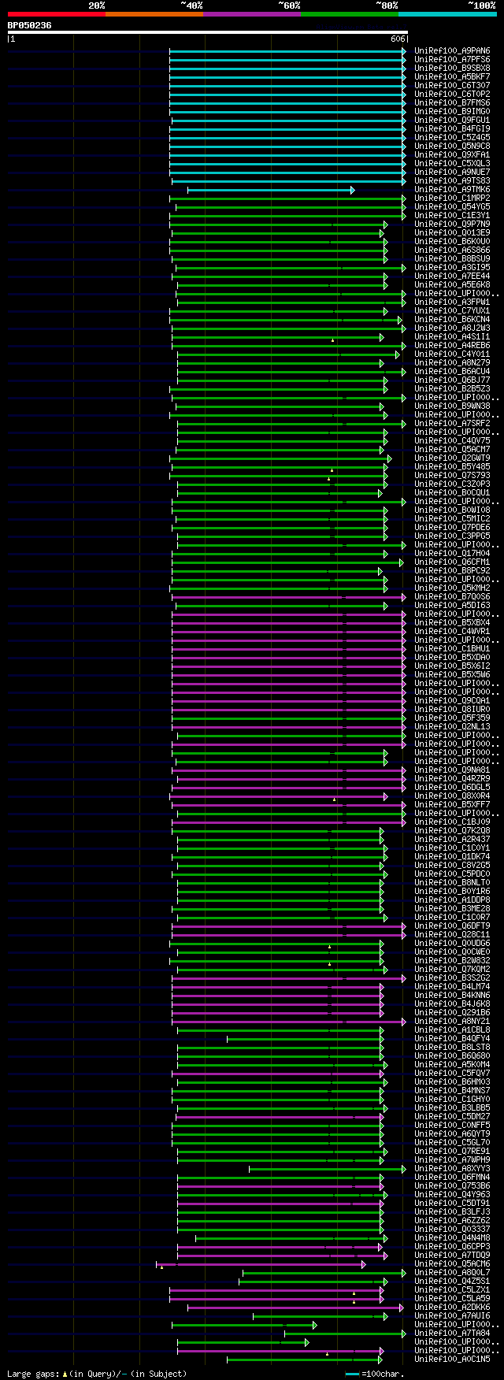Open hit UniRef100_A5BKF7
This screenshot has height=1380, width=504.
(x=452, y=76)
